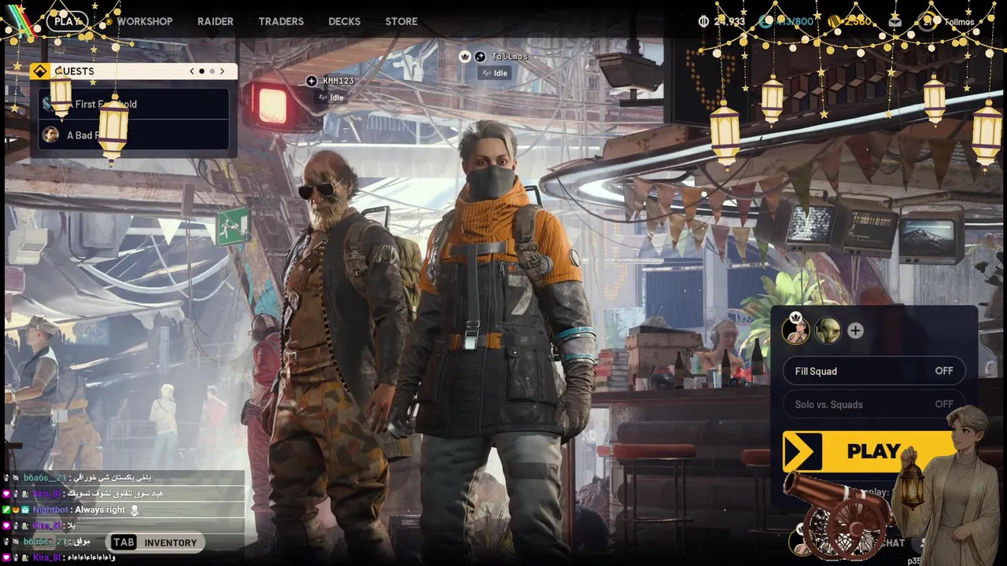The image size is (1007, 566).
Task: Click the Tollmos name tag above character
Action: click(x=510, y=57)
